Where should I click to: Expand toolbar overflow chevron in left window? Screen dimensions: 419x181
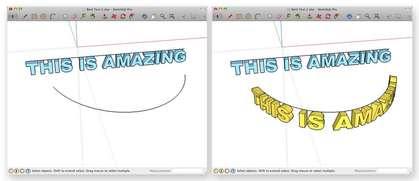[x=204, y=17]
